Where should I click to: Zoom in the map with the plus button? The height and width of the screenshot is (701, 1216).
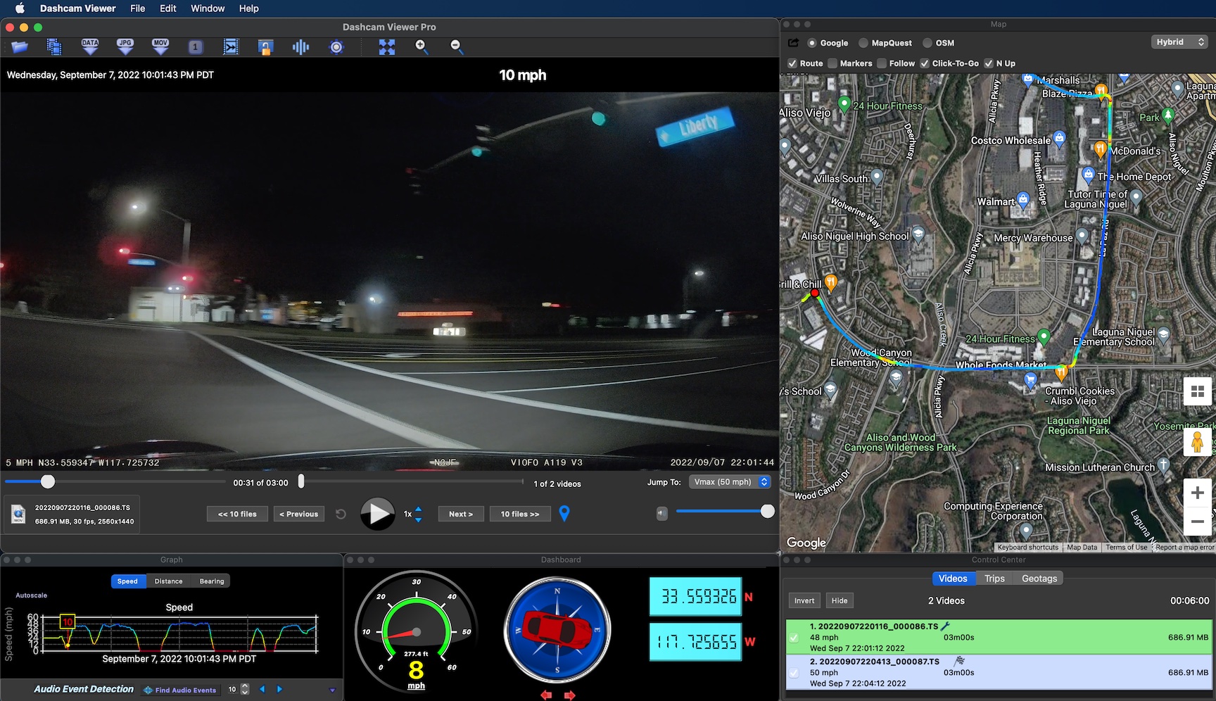[1197, 493]
